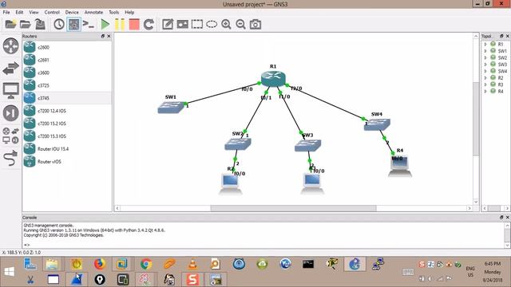Select Router IOU 15.4 entry

[x=67, y=149]
